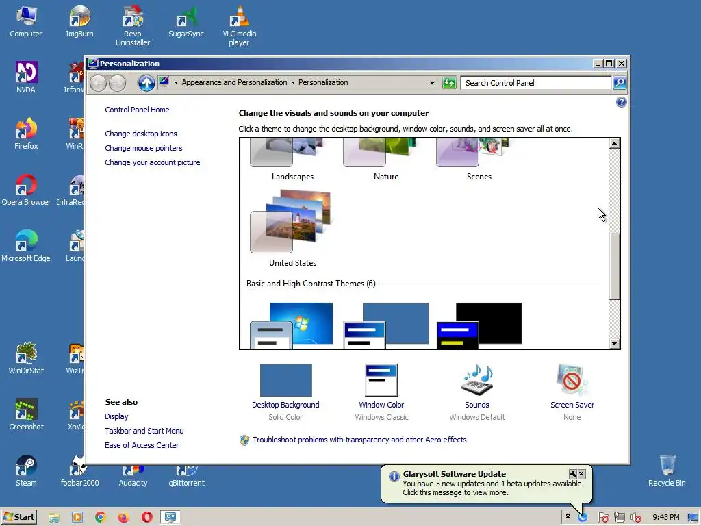Image resolution: width=701 pixels, height=526 pixels.
Task: Open the Glarysoft notification wrench options
Action: [x=573, y=474]
